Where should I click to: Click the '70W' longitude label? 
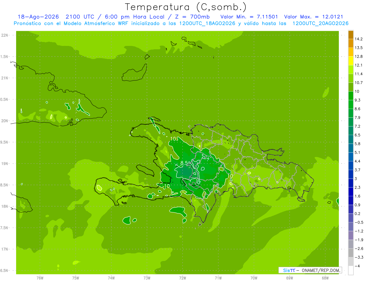pyautogui.click(x=254, y=278)
